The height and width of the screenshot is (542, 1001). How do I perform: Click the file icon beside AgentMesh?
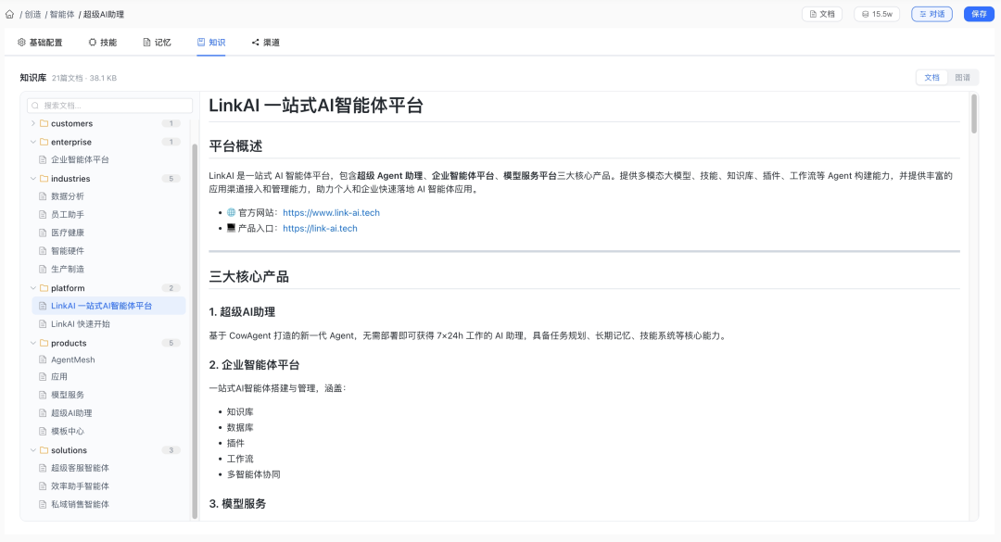pyautogui.click(x=43, y=359)
